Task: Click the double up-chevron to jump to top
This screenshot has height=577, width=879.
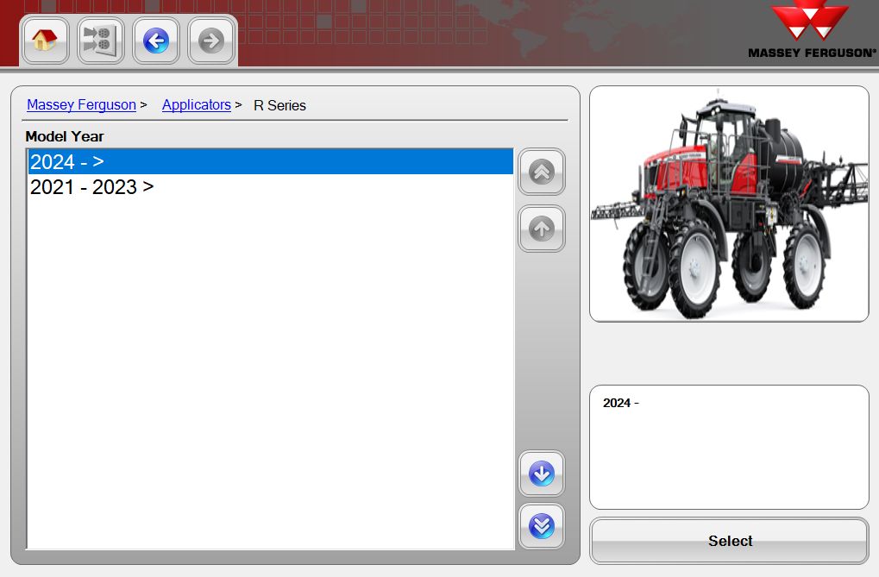Action: [x=541, y=172]
